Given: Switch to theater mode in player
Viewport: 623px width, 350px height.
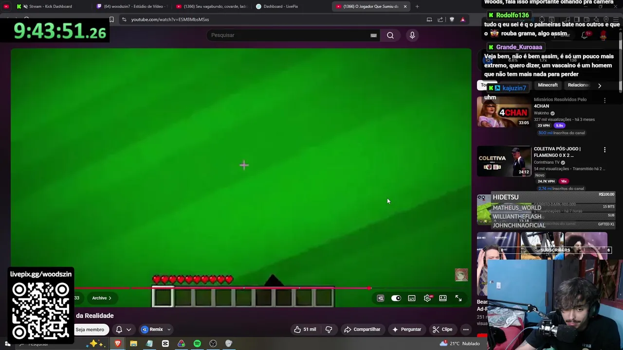Looking at the screenshot, I should click(443, 298).
